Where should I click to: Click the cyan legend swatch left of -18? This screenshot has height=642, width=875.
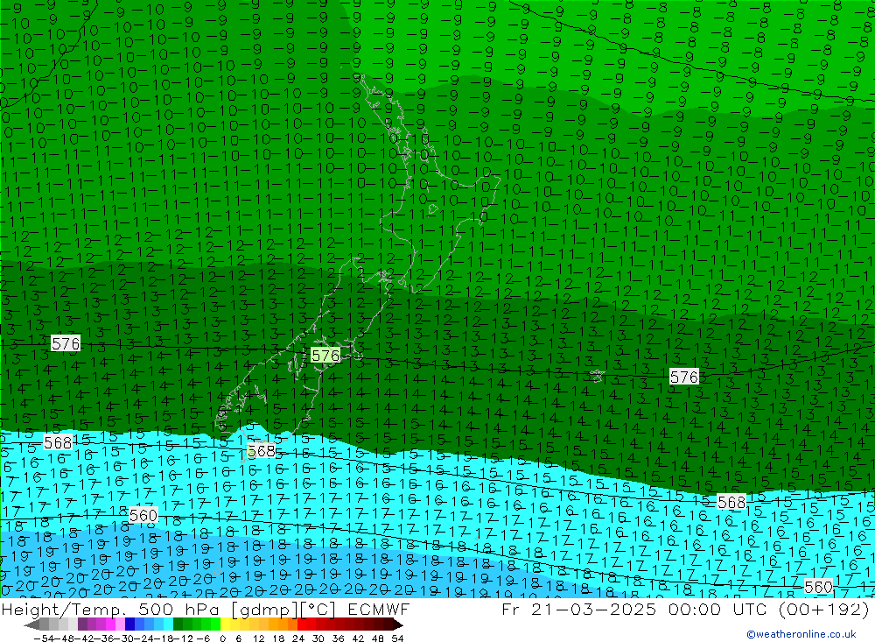click(x=168, y=624)
